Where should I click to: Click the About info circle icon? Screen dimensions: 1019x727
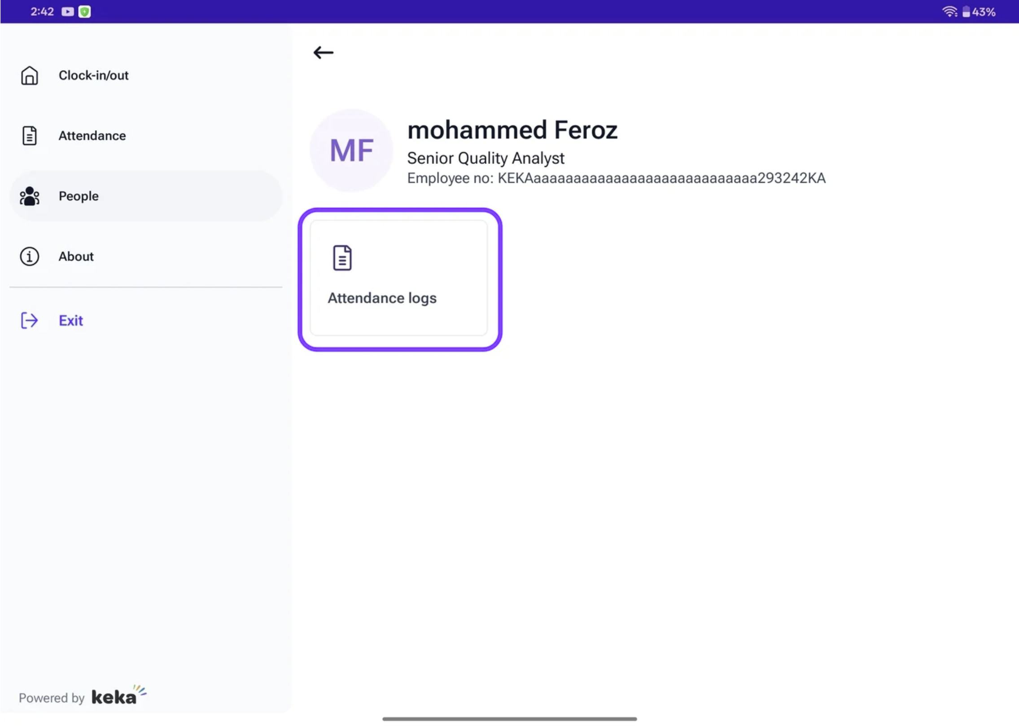tap(30, 256)
